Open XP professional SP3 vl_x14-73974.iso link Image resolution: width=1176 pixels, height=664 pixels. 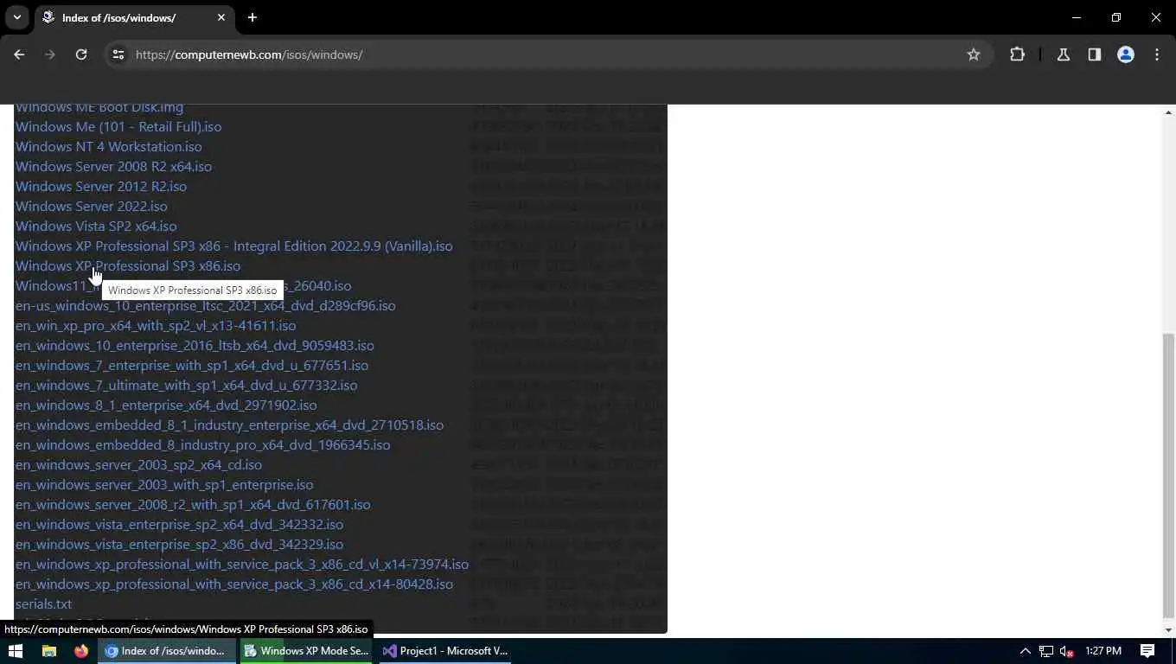(x=242, y=564)
